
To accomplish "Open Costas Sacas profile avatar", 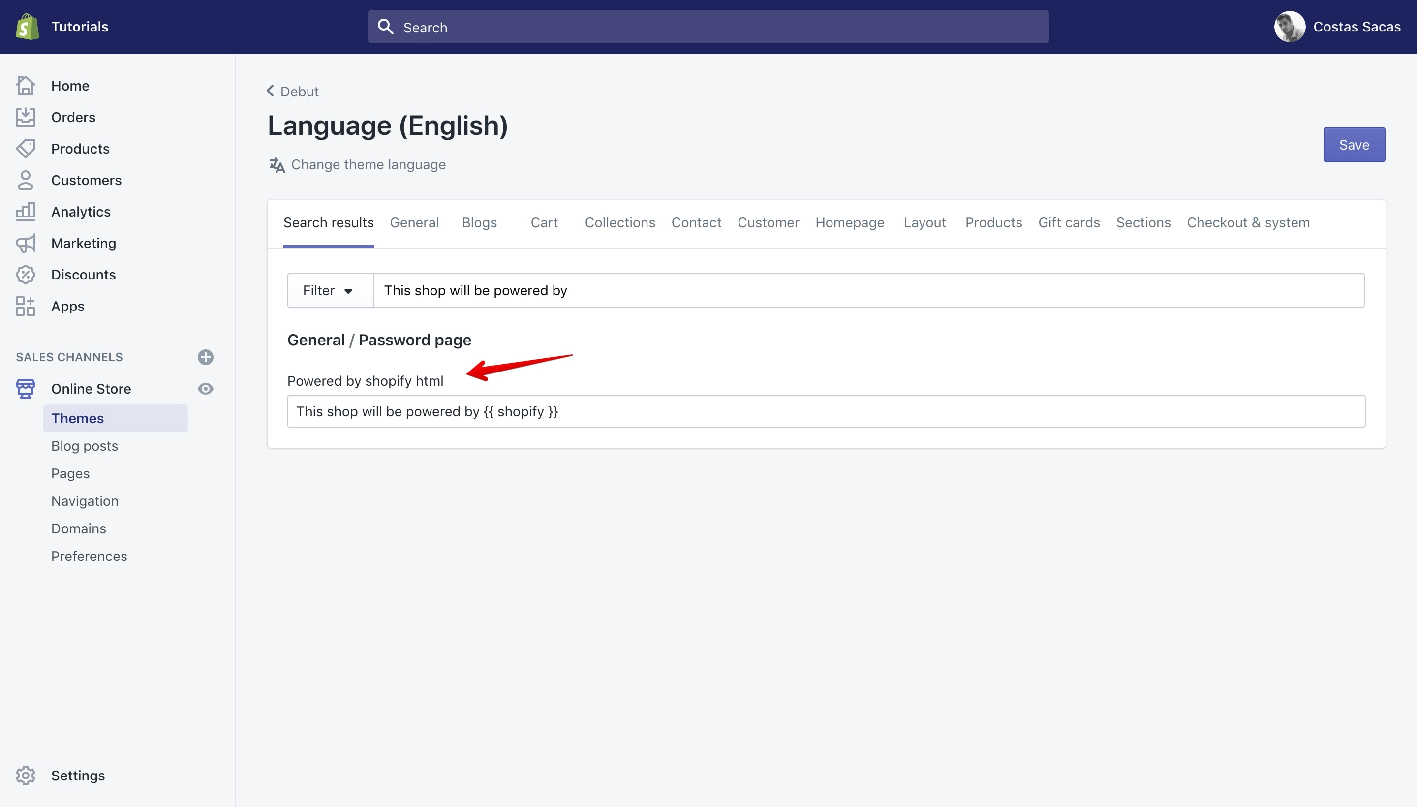I will tap(1289, 27).
